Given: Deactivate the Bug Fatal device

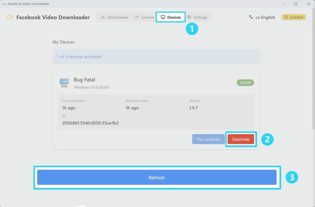Looking at the screenshot, I should 241,139.
